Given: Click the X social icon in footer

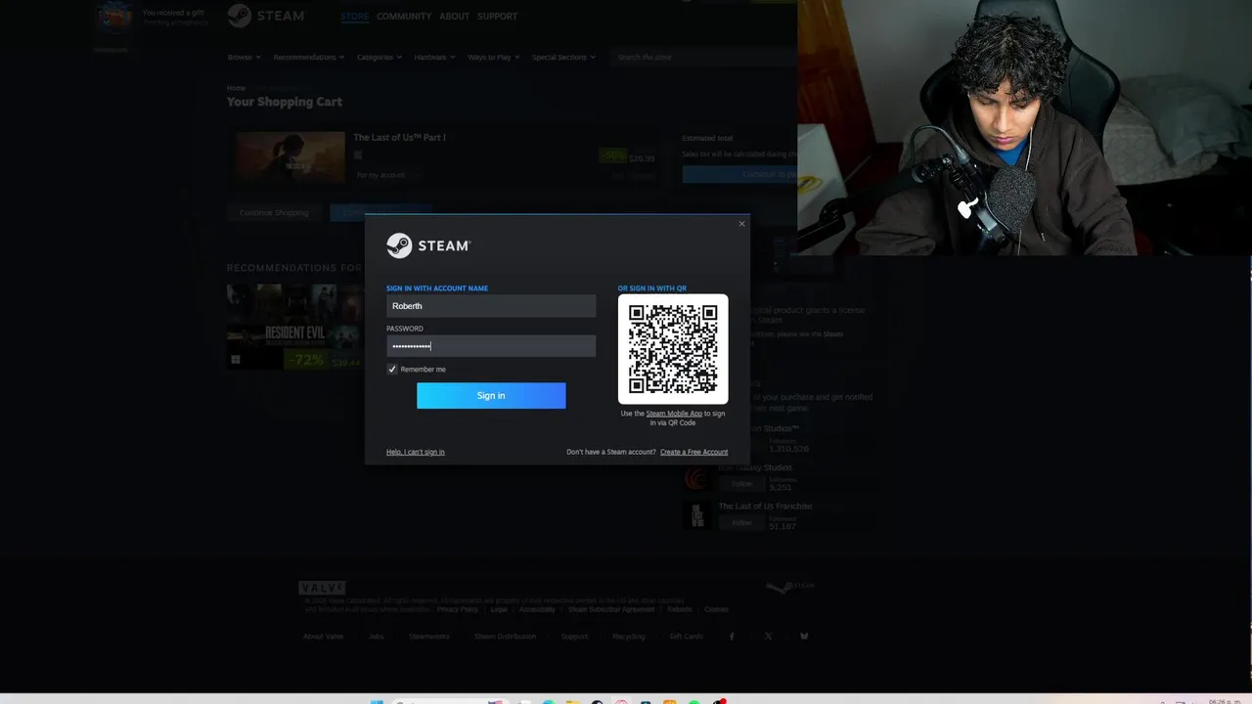Looking at the screenshot, I should 768,637.
